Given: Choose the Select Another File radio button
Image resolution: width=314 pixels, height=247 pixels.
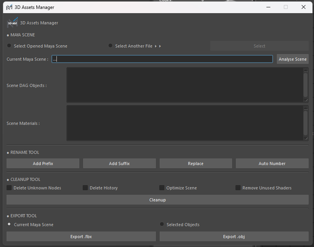Looking at the screenshot, I should tap(110, 46).
